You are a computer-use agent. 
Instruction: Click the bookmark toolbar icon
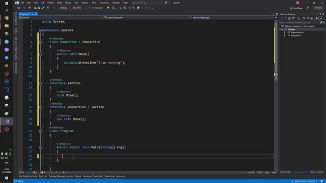(x=138, y=8)
